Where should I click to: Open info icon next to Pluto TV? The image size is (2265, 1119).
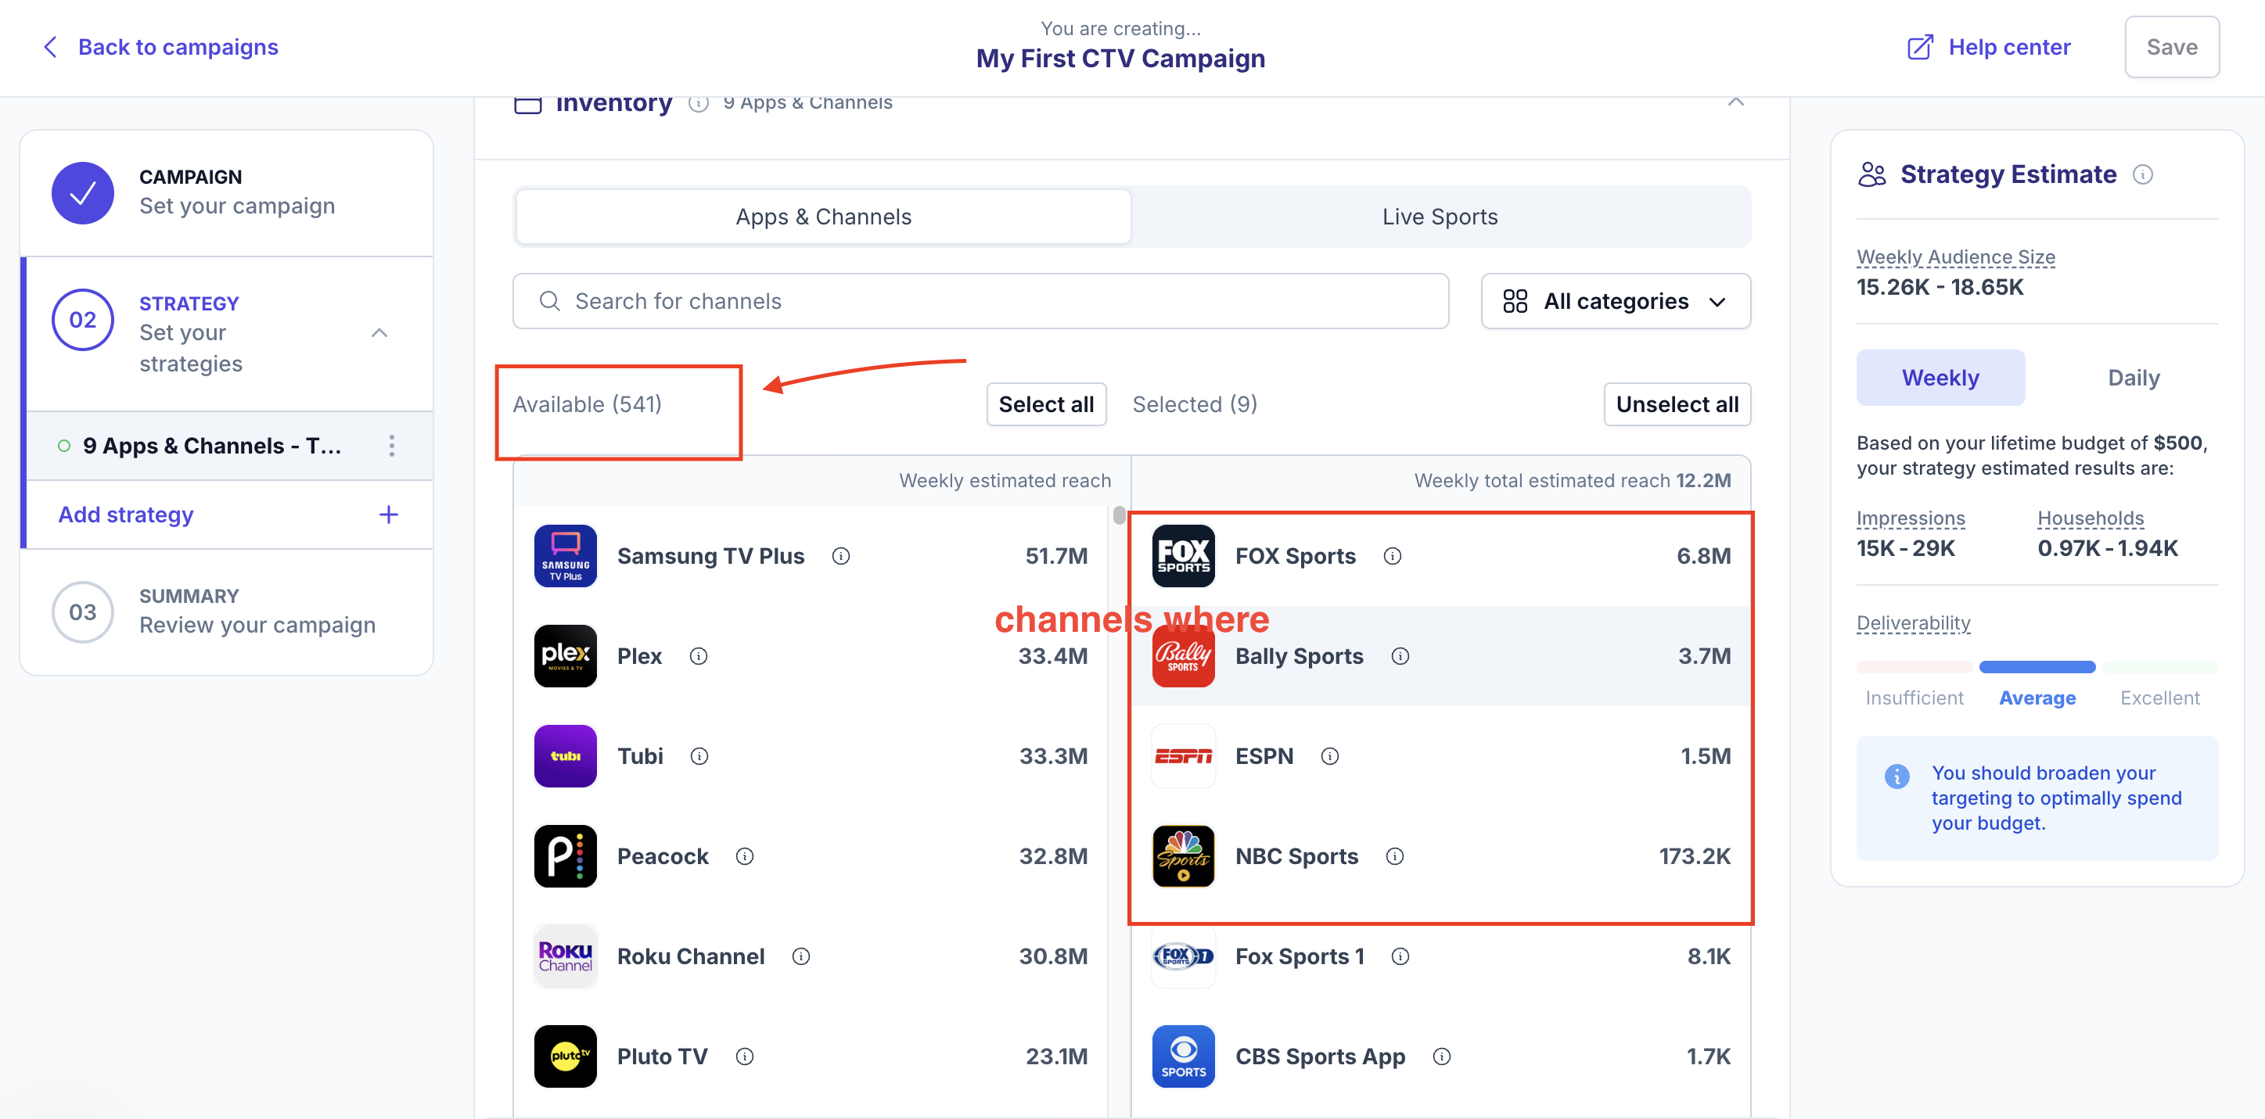(745, 1056)
